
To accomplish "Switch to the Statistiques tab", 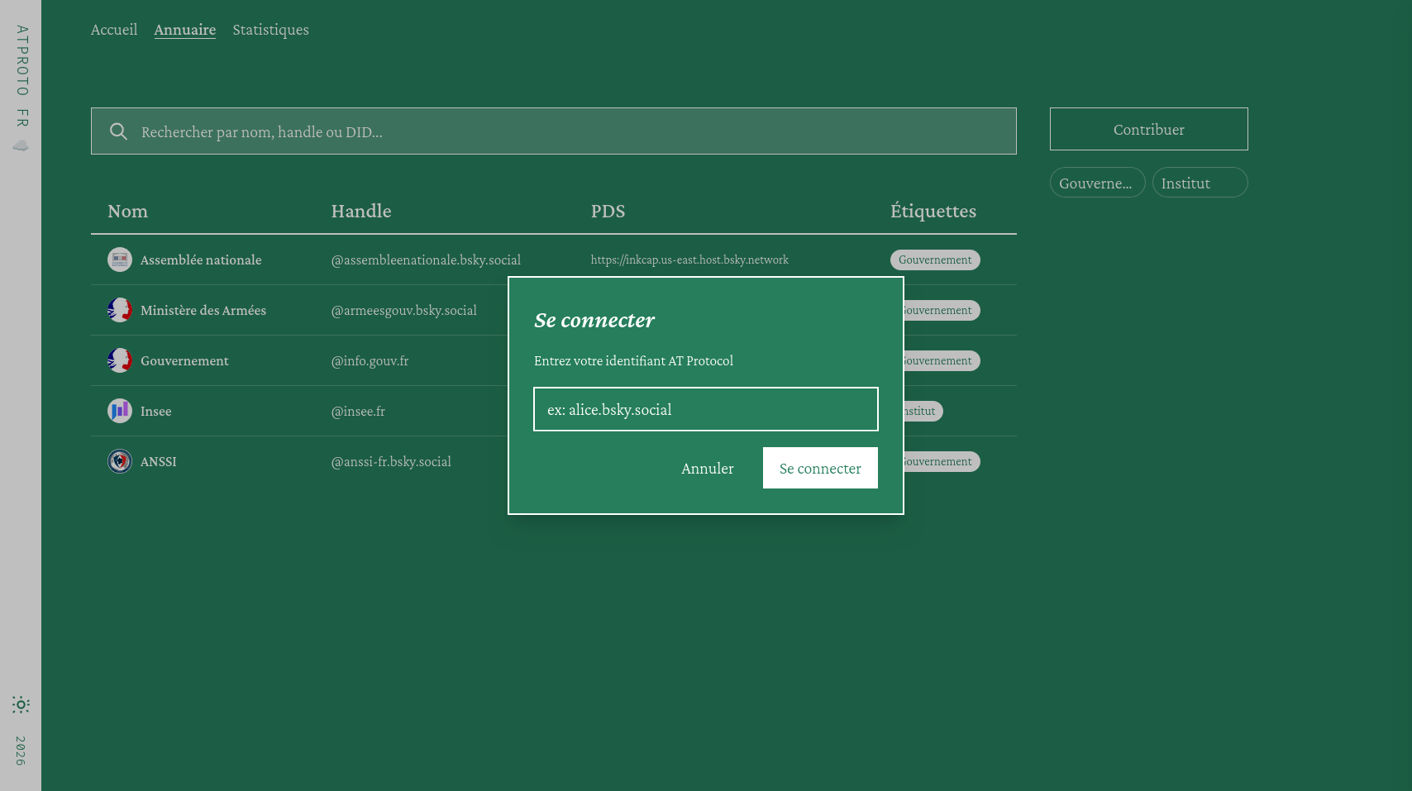I will [x=270, y=29].
